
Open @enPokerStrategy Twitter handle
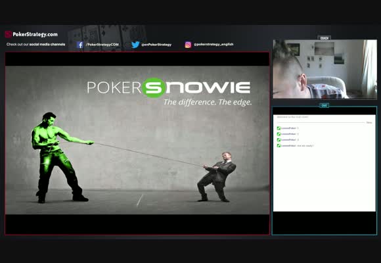click(x=156, y=45)
